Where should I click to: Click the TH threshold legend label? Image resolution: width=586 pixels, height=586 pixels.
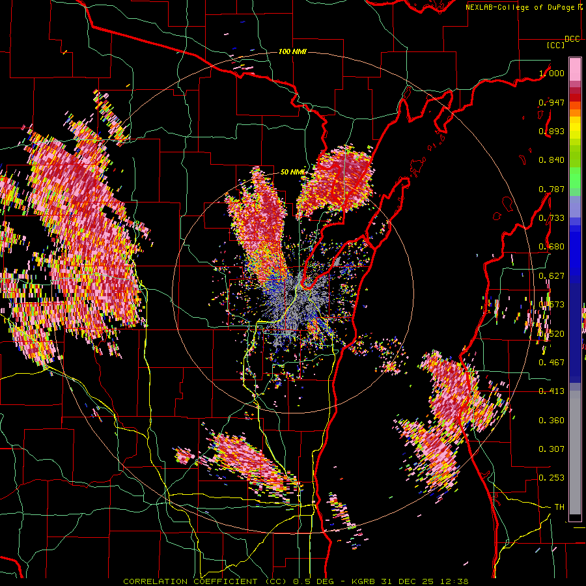tap(559, 507)
